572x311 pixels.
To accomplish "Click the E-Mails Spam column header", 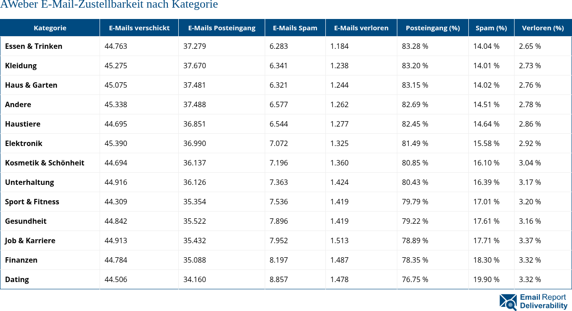I will (295, 28).
